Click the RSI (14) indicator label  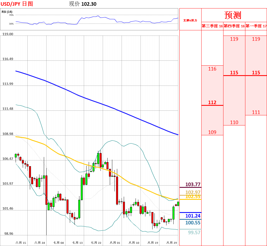click(7, 12)
